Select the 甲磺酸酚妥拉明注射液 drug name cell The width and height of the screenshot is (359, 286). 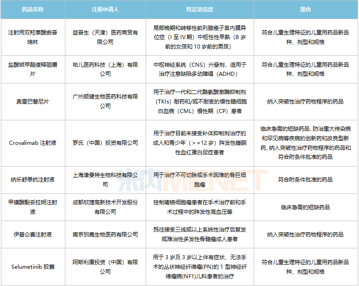pos(33,207)
